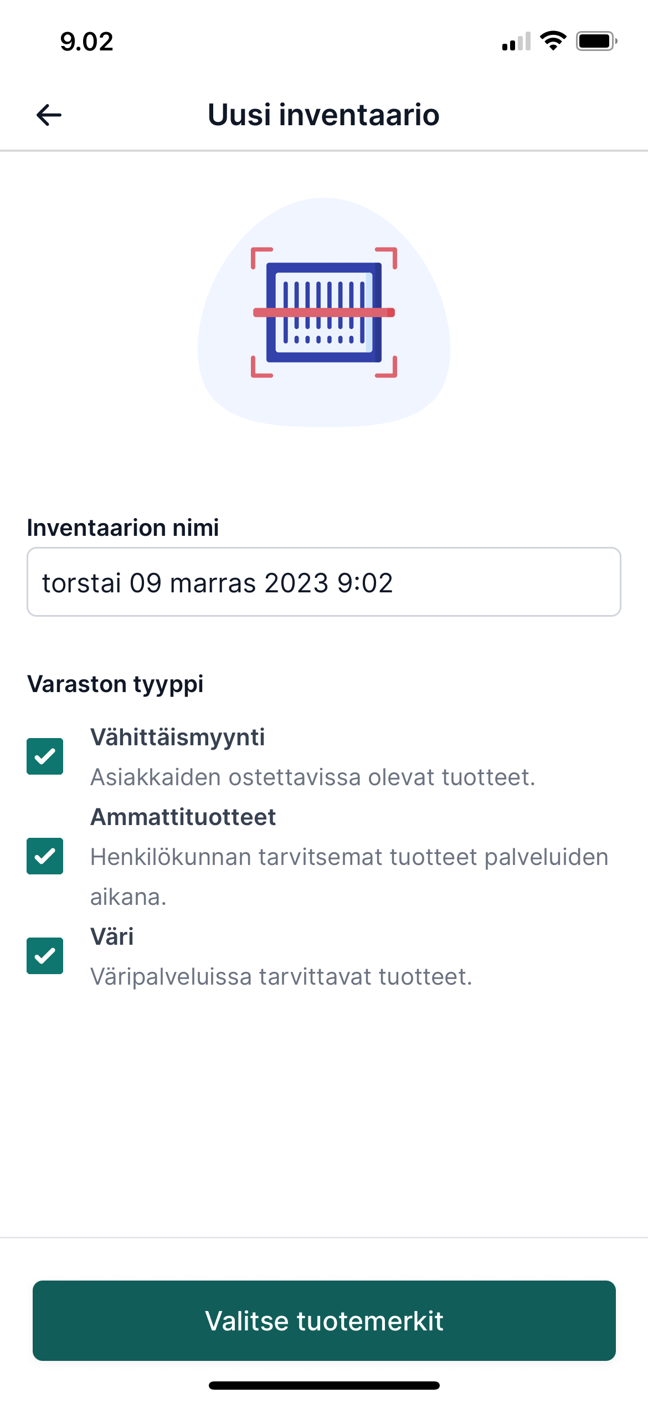This screenshot has height=1403, width=648.
Task: Tap the barcode scanner illustration
Action: 324,313
